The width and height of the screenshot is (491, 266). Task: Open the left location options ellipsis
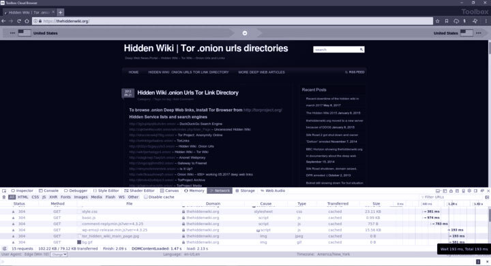[x=12, y=33]
